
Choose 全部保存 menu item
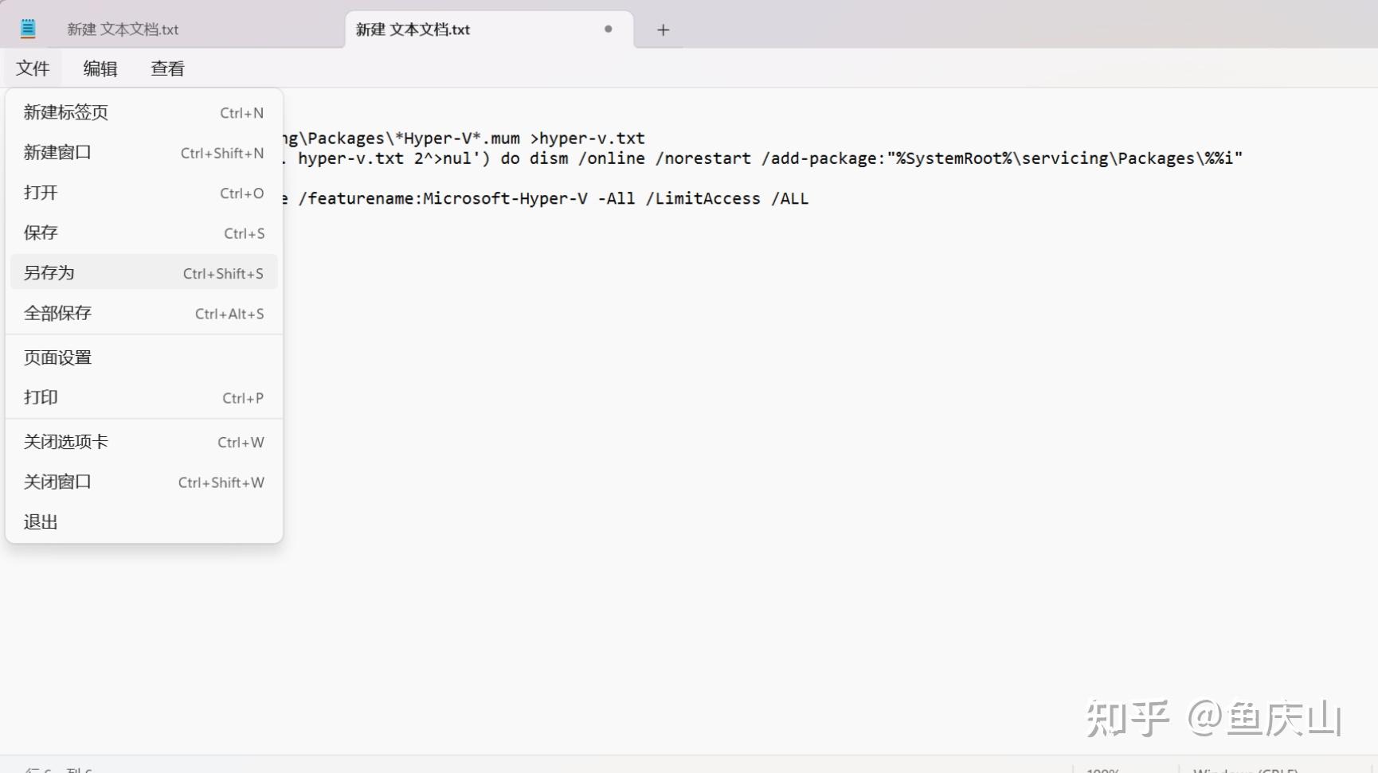point(144,314)
